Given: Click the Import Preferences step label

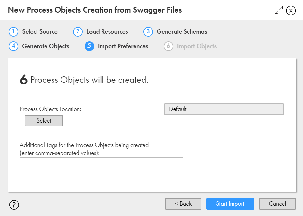Looking at the screenshot, I should point(123,46).
